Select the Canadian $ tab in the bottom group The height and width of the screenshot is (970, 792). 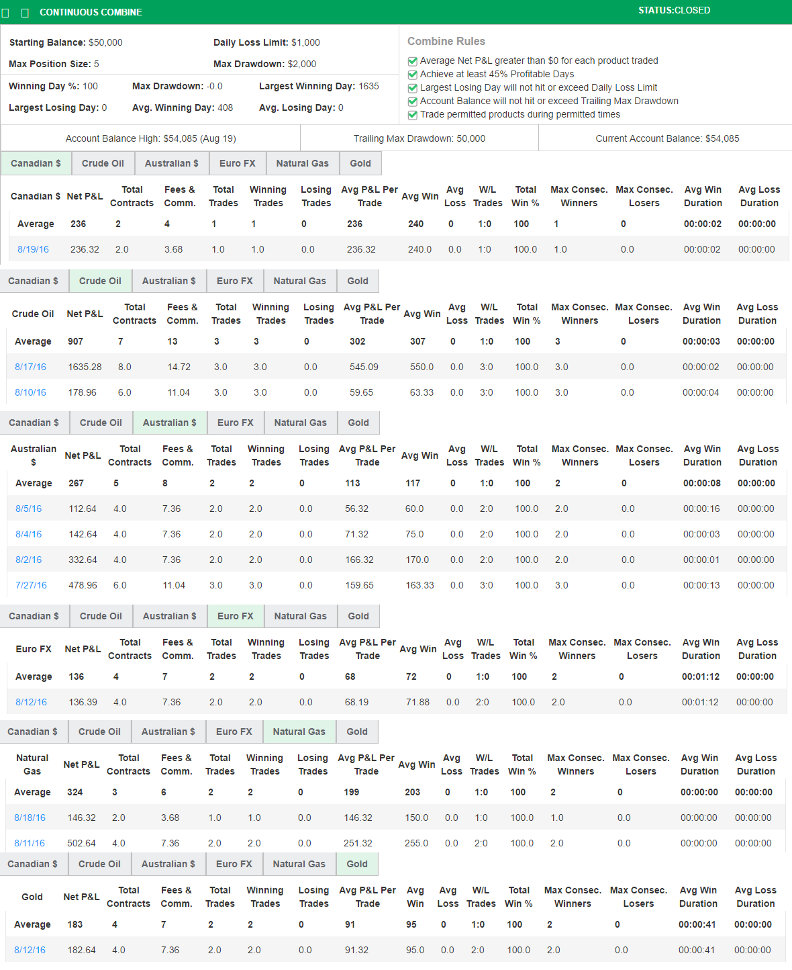[x=34, y=864]
